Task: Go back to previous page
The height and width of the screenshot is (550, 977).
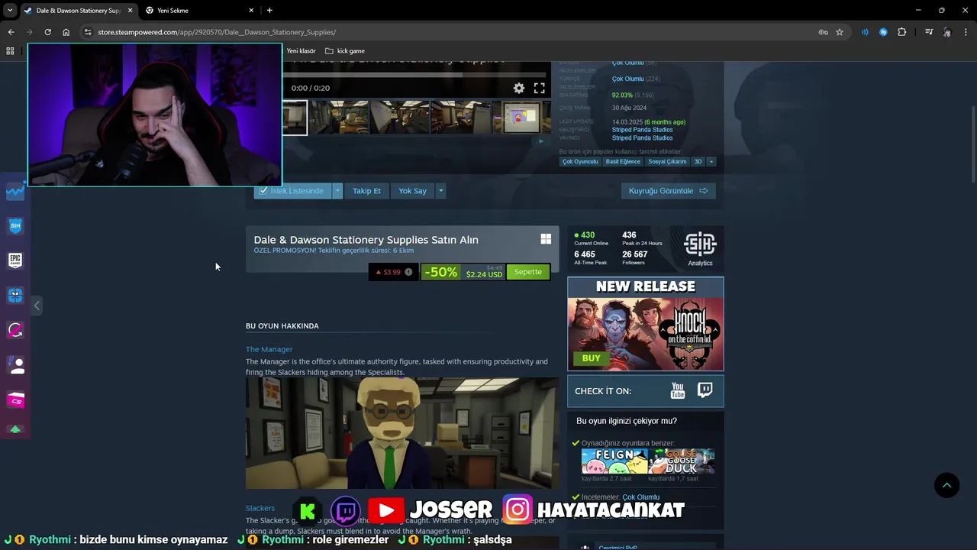Action: coord(11,32)
